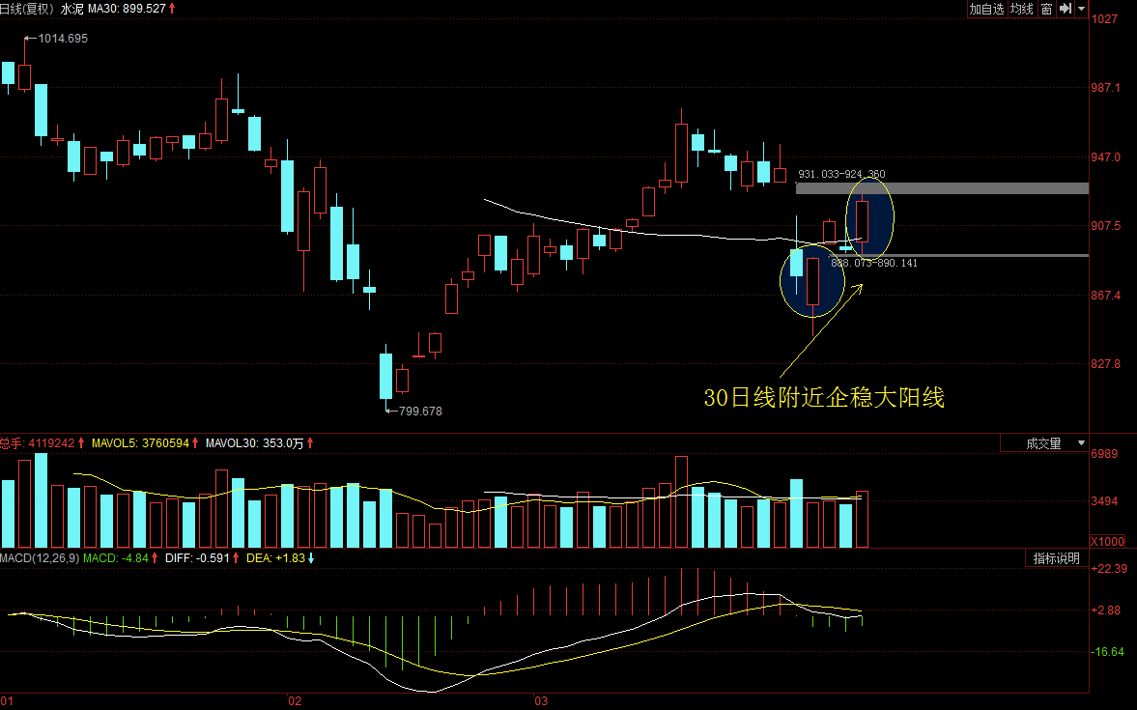Viewport: 1137px width, 710px height.
Task: Expand the top-right dropdown arrow
Action: [x=1082, y=9]
